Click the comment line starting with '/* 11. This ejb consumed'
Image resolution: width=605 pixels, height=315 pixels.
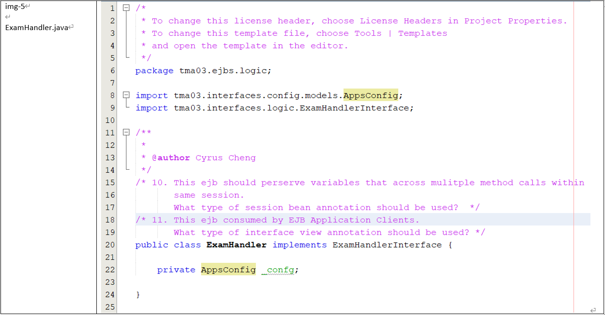click(x=277, y=220)
